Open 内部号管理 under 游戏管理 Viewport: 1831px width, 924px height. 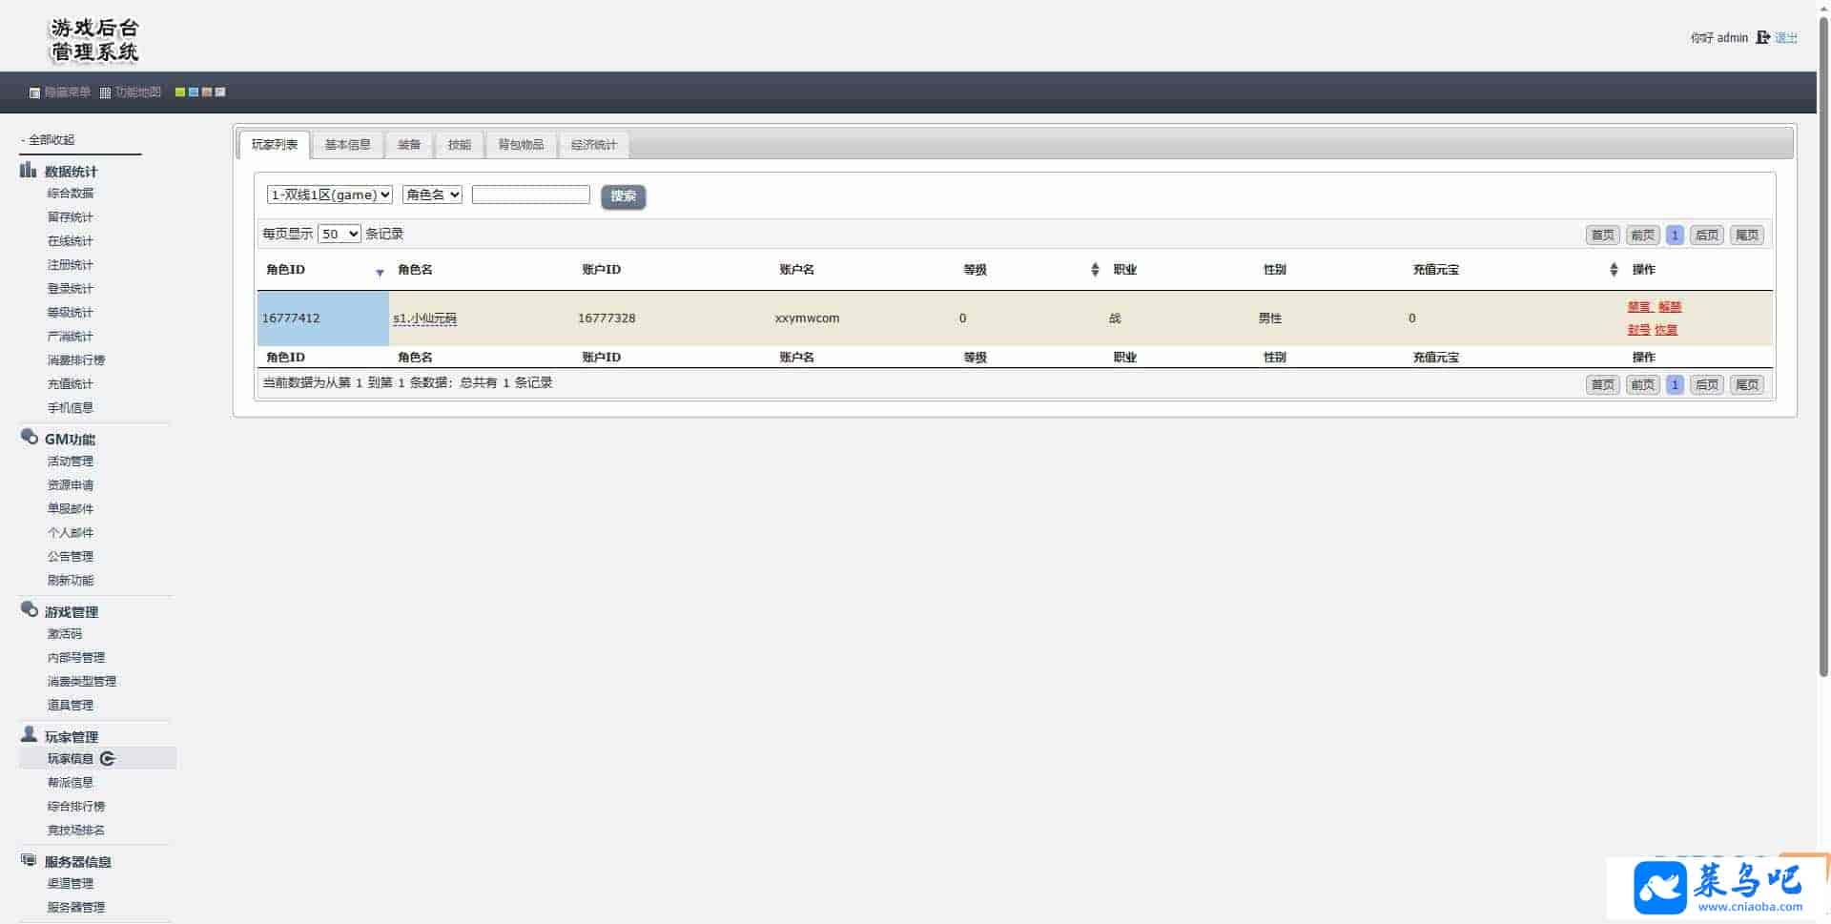click(x=76, y=658)
